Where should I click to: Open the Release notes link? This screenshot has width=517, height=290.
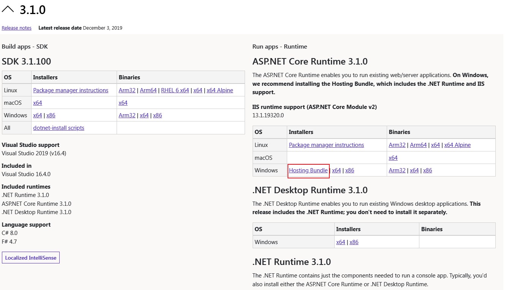pyautogui.click(x=16, y=28)
